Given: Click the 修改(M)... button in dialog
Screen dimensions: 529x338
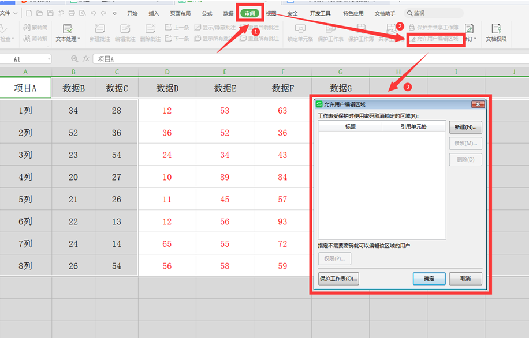Looking at the screenshot, I should [465, 143].
